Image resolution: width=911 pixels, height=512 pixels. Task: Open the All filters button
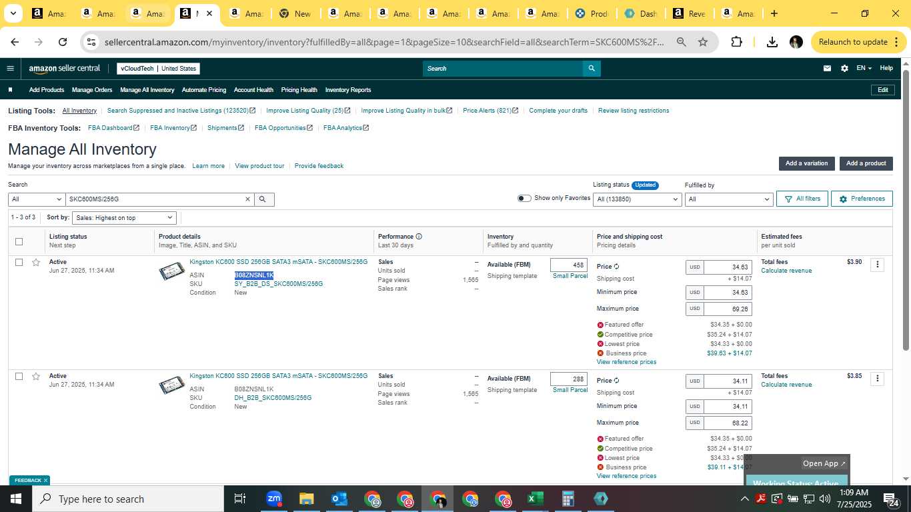802,199
